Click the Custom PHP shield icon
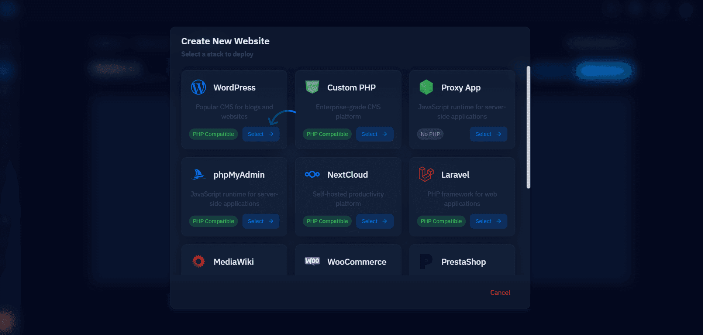The height and width of the screenshot is (335, 703). (x=312, y=87)
